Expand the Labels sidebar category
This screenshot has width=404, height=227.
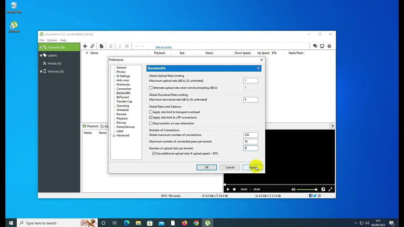(41, 55)
